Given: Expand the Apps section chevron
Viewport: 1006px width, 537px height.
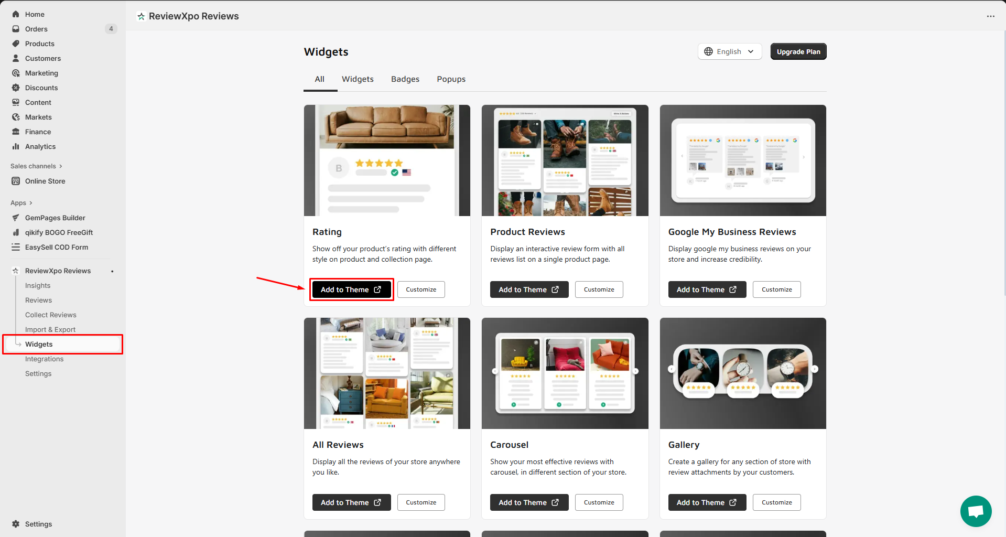Looking at the screenshot, I should (30, 203).
